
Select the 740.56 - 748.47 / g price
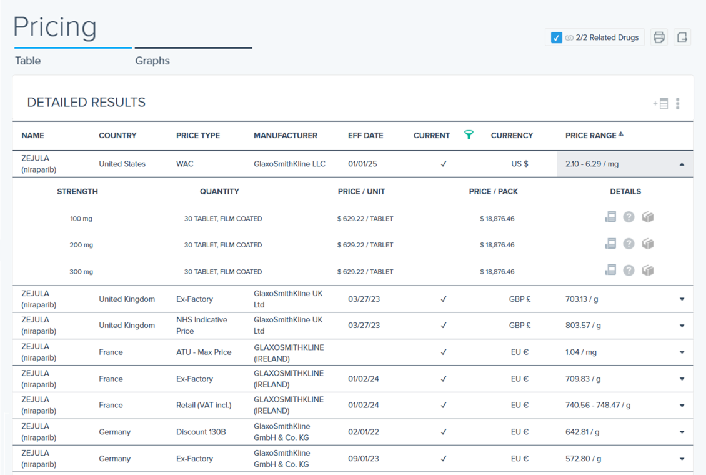598,405
